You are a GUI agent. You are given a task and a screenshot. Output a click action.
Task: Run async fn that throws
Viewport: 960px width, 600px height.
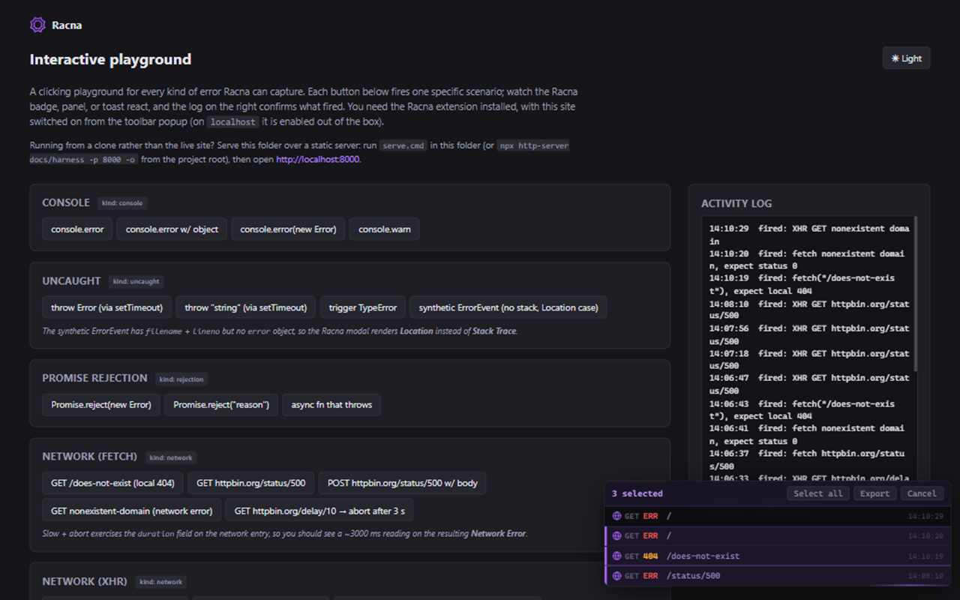pos(331,405)
